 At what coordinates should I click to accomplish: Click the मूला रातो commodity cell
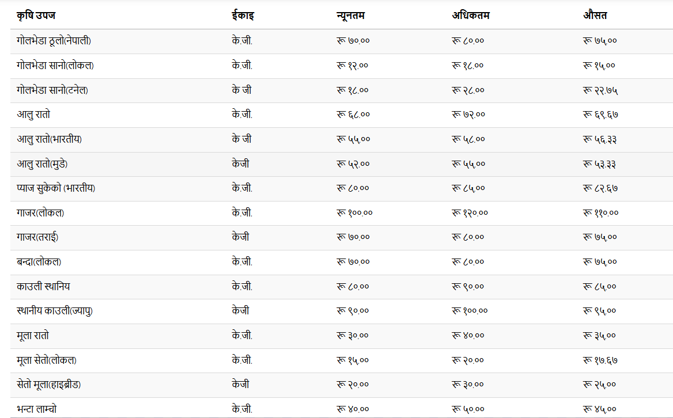coord(33,336)
